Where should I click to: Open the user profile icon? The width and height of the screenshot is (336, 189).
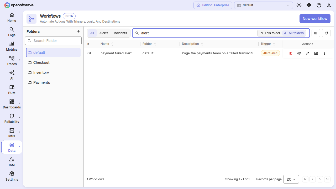pos(329,5)
